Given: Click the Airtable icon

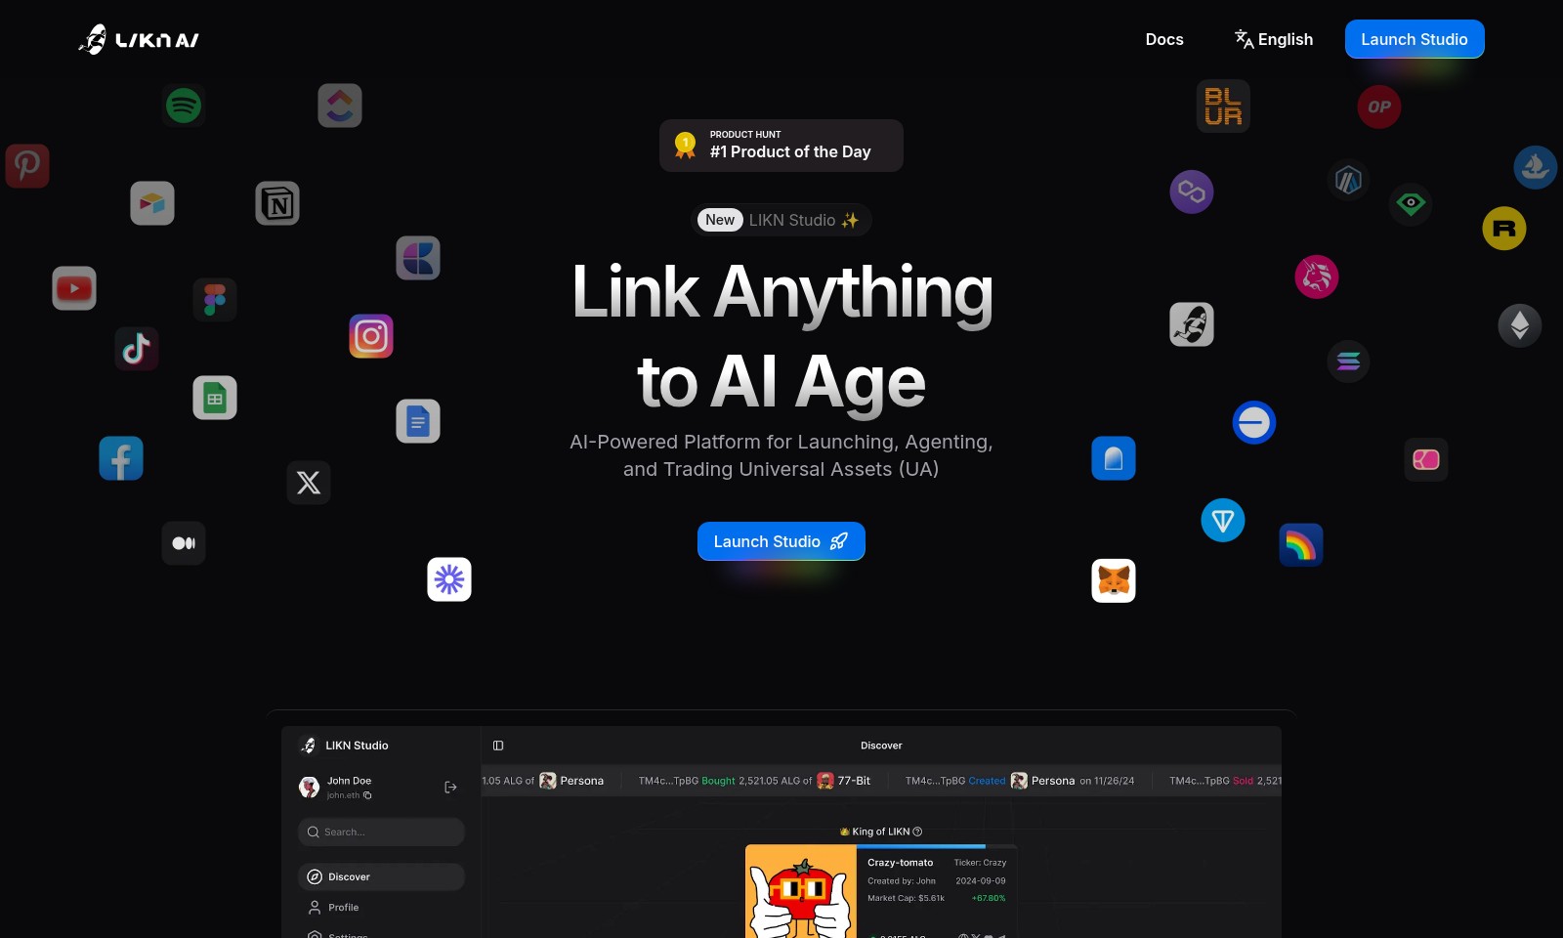Looking at the screenshot, I should (x=152, y=203).
